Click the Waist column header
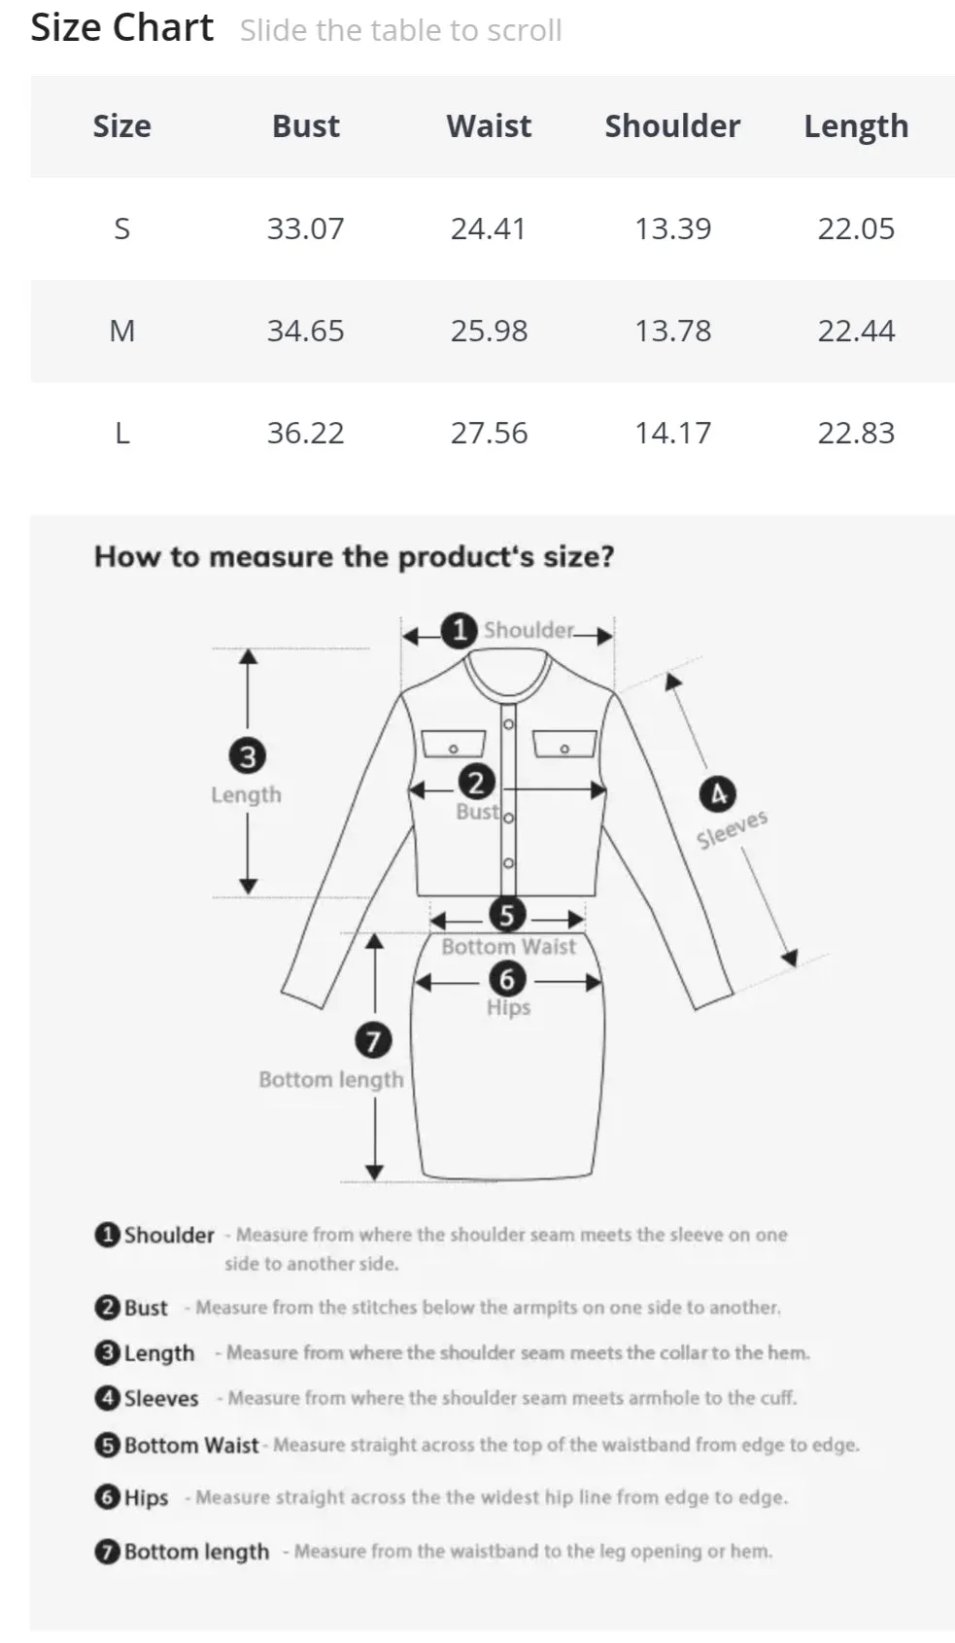 489,126
